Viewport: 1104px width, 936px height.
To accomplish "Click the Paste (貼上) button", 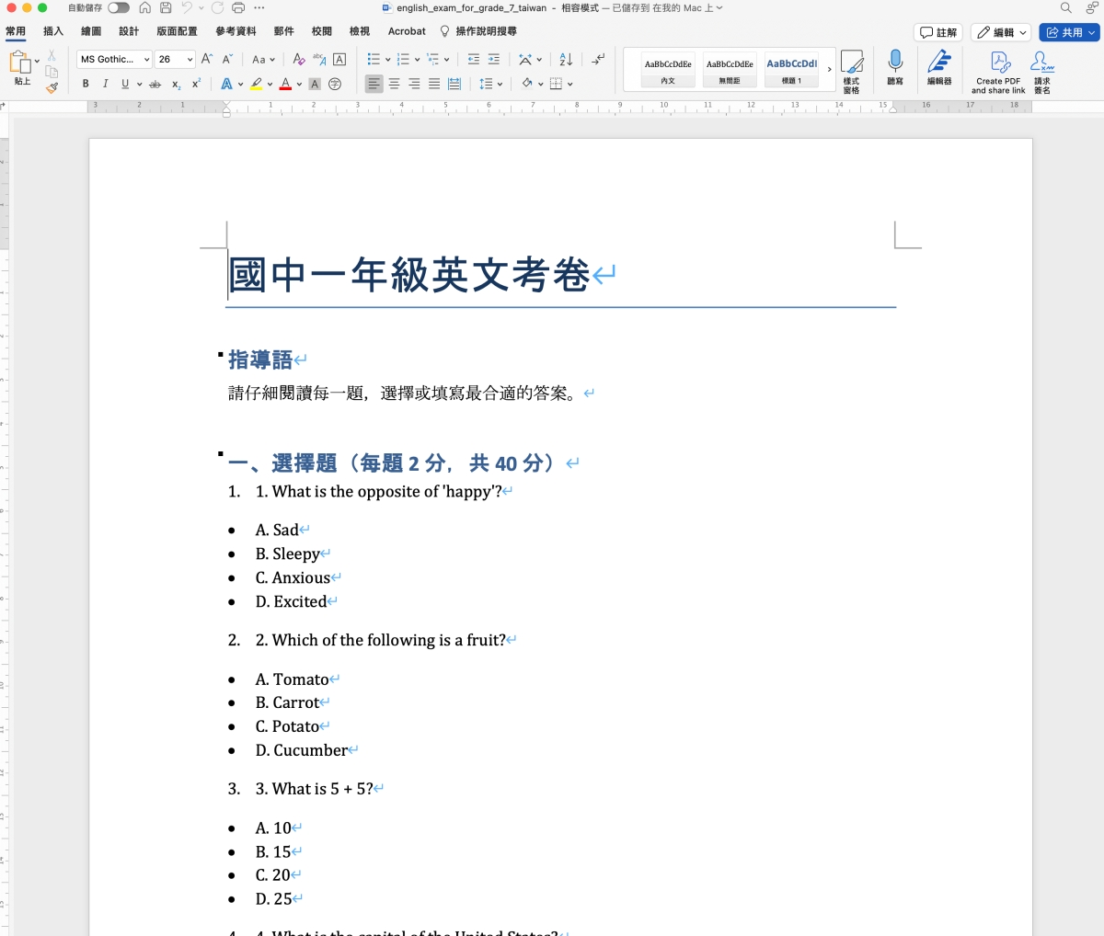I will [x=20, y=70].
